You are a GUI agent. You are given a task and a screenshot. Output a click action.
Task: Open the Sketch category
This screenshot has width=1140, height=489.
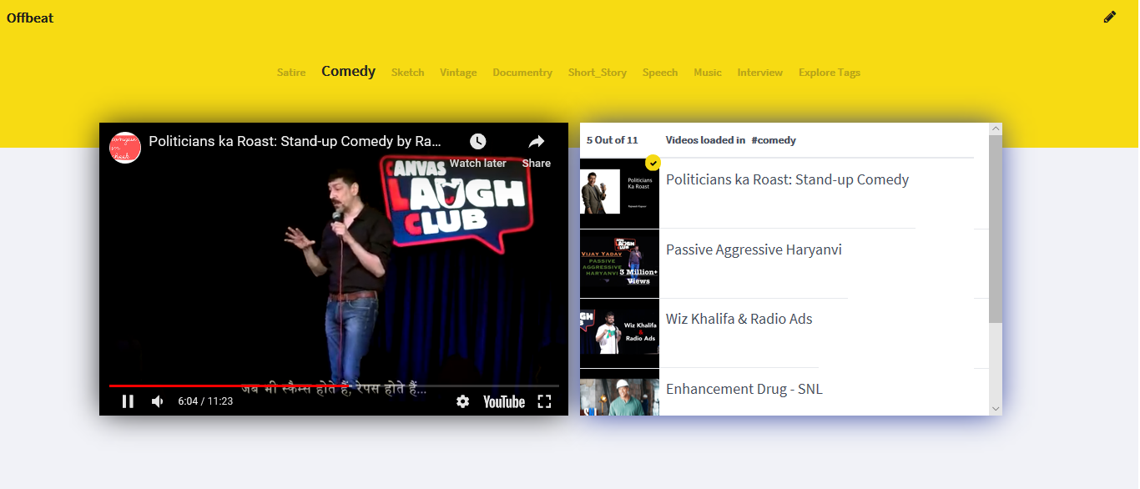(x=408, y=73)
